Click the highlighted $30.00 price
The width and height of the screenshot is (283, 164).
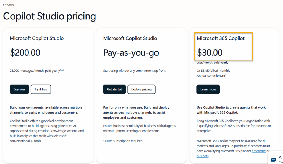(x=210, y=52)
